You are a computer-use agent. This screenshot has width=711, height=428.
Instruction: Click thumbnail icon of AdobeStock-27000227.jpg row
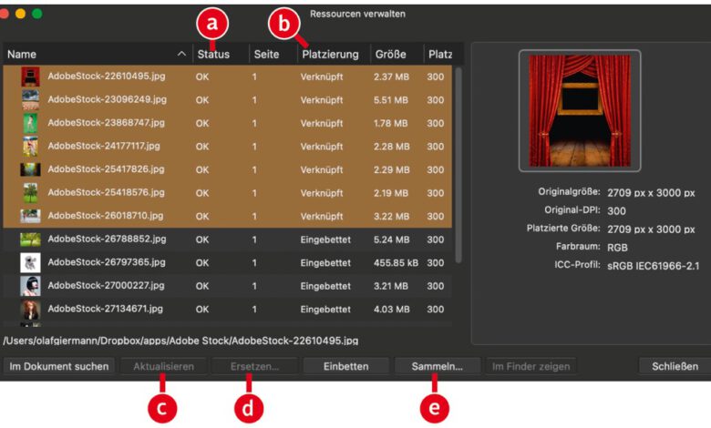pyautogui.click(x=30, y=286)
